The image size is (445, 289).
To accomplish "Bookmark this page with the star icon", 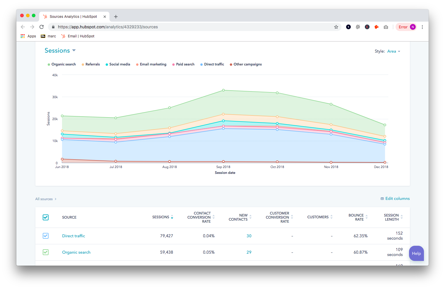I will click(336, 27).
